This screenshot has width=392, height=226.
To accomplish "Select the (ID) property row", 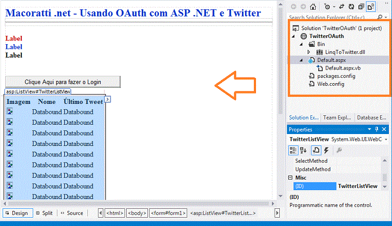I will click(x=315, y=186).
